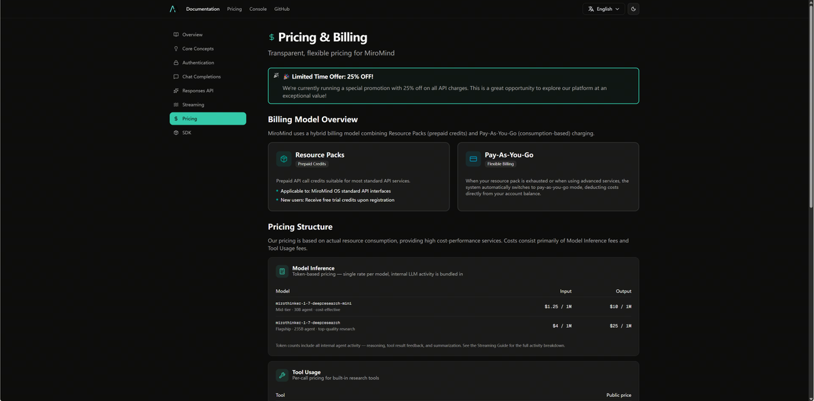814x401 pixels.
Task: Go to the Console nav item
Action: [x=258, y=9]
